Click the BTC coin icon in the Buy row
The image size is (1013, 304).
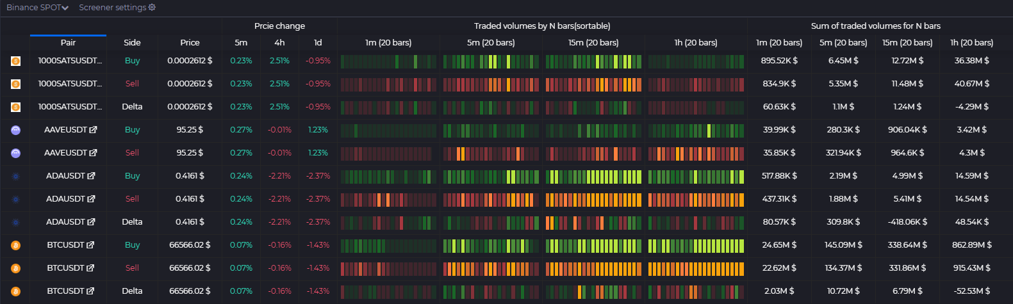16,245
